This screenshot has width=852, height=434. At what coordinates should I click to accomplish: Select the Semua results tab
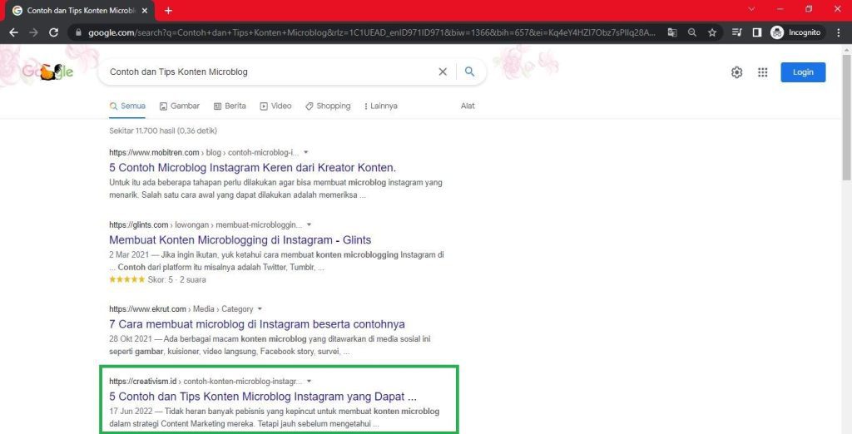127,106
